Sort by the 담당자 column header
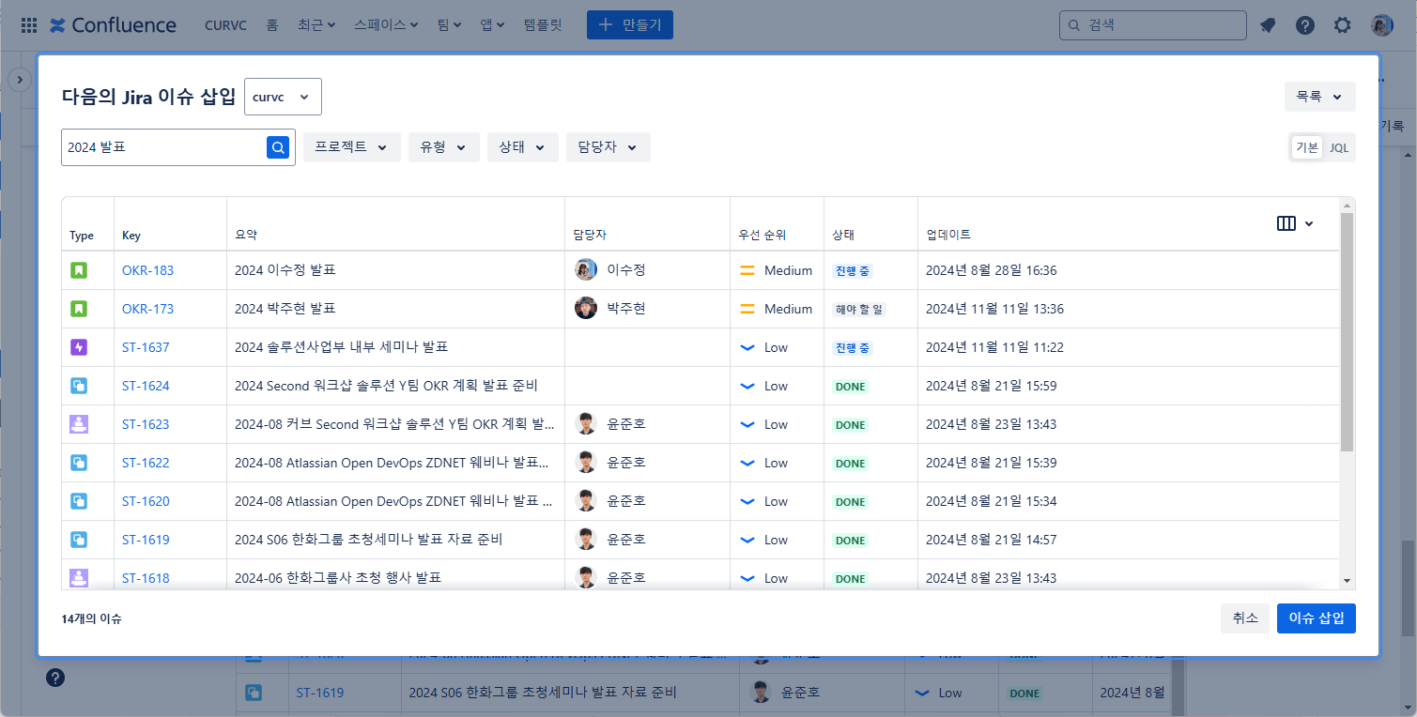The image size is (1417, 717). 592,236
